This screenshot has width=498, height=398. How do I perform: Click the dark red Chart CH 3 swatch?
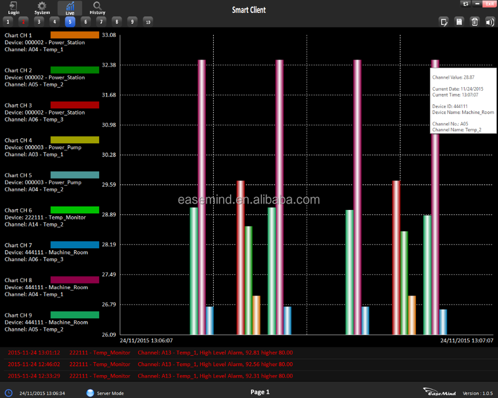pos(74,105)
